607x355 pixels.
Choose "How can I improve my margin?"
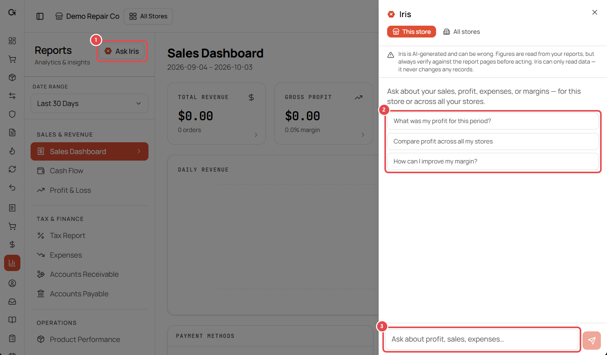coord(493,161)
